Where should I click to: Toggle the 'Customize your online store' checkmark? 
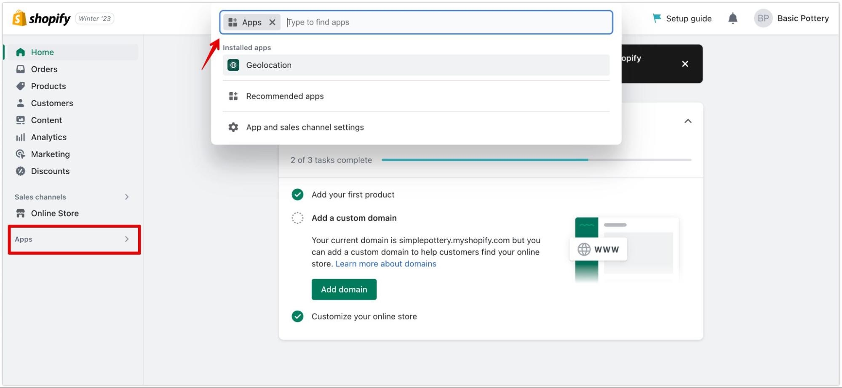pyautogui.click(x=297, y=316)
